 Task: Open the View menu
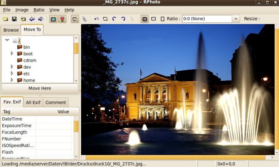(x=54, y=10)
